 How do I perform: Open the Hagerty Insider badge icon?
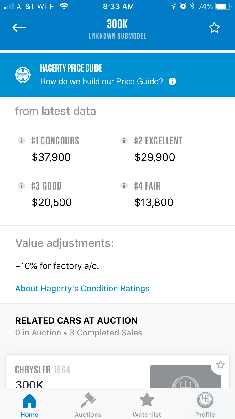(23, 75)
